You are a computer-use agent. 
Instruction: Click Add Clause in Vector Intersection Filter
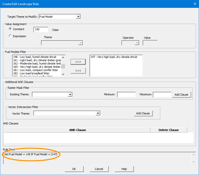pyautogui.click(x=143, y=113)
